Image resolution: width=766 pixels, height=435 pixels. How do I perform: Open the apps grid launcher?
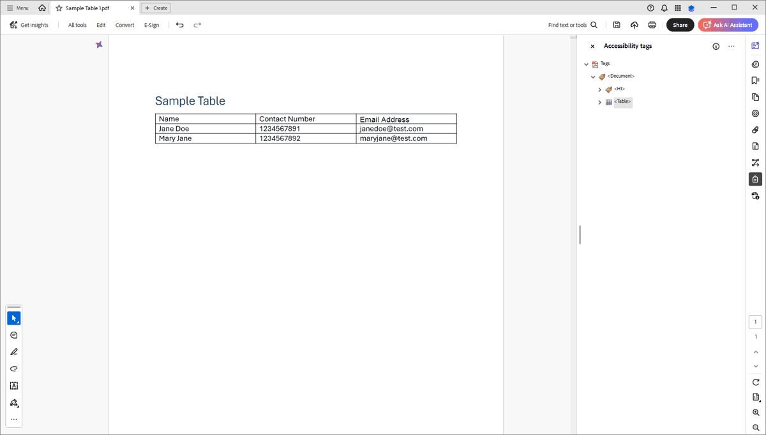pyautogui.click(x=678, y=8)
